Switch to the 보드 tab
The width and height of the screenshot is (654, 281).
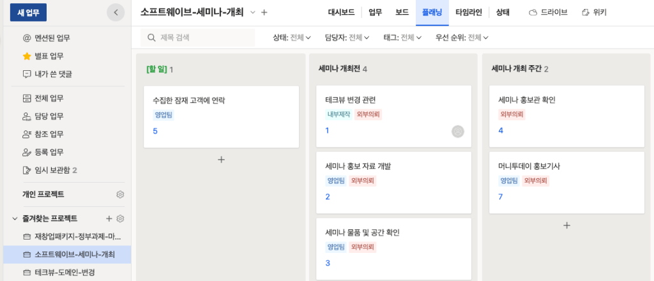point(402,13)
